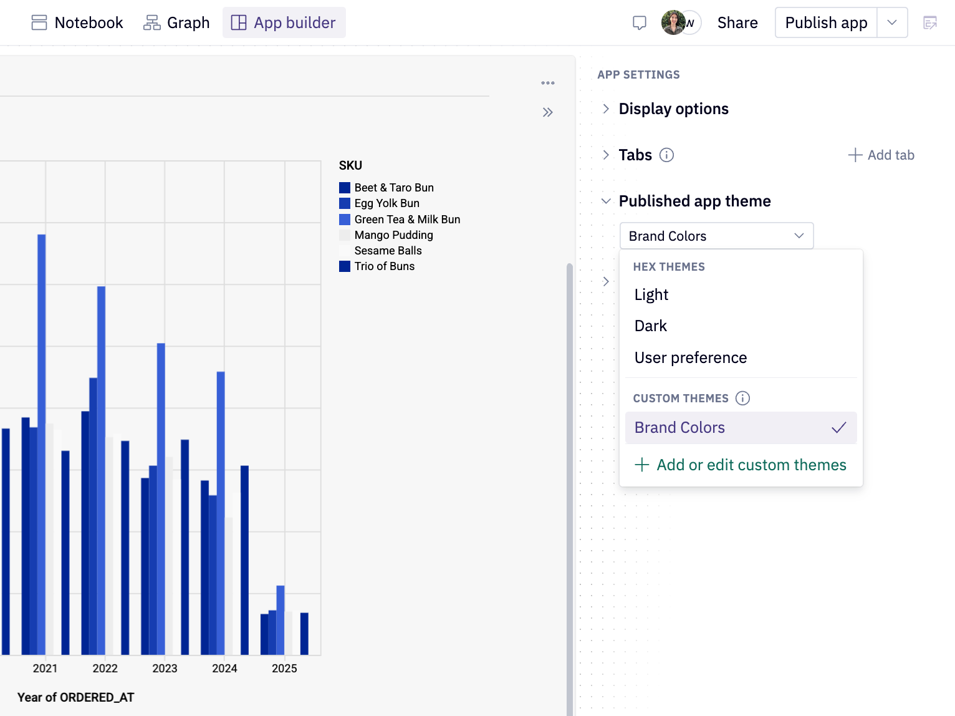Screen dimensions: 955x716
Task: Click the info icon next to Custom Themes
Action: 742,399
